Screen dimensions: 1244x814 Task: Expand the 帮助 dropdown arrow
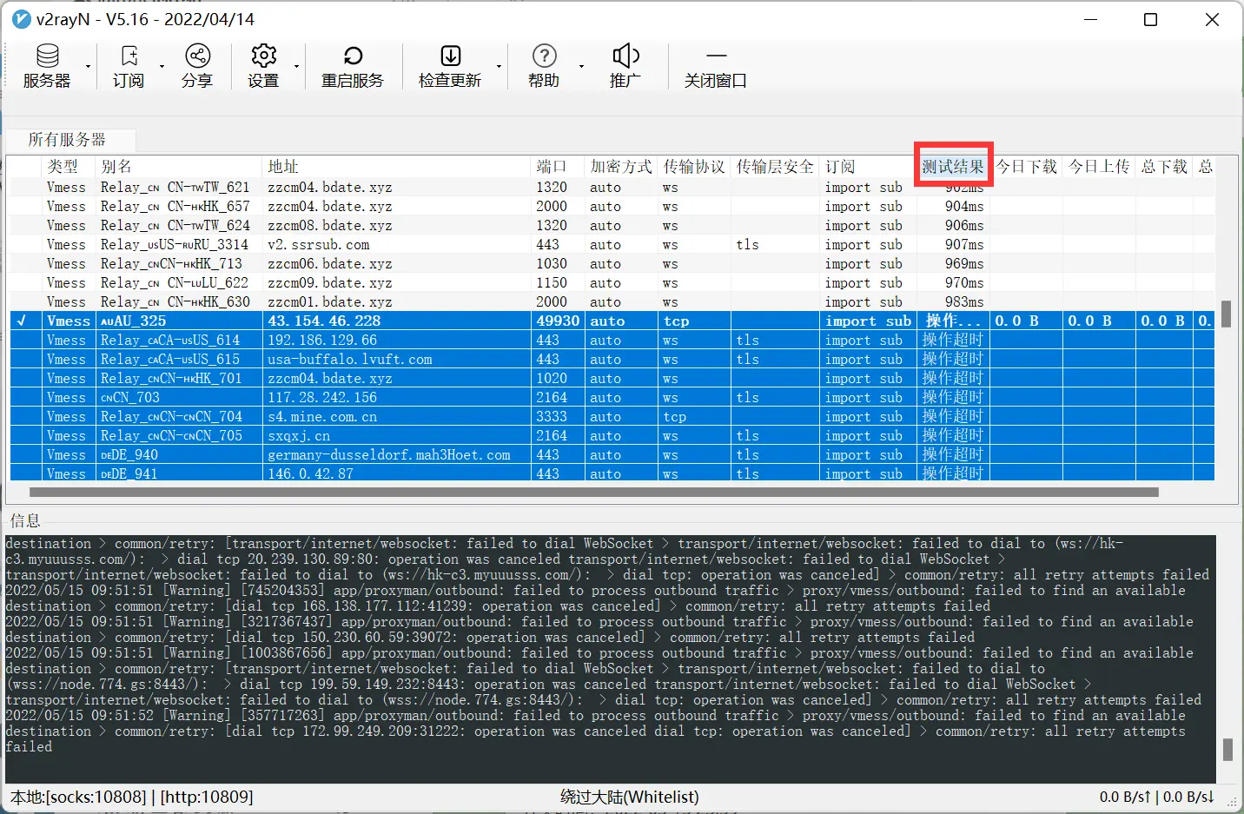click(x=581, y=67)
